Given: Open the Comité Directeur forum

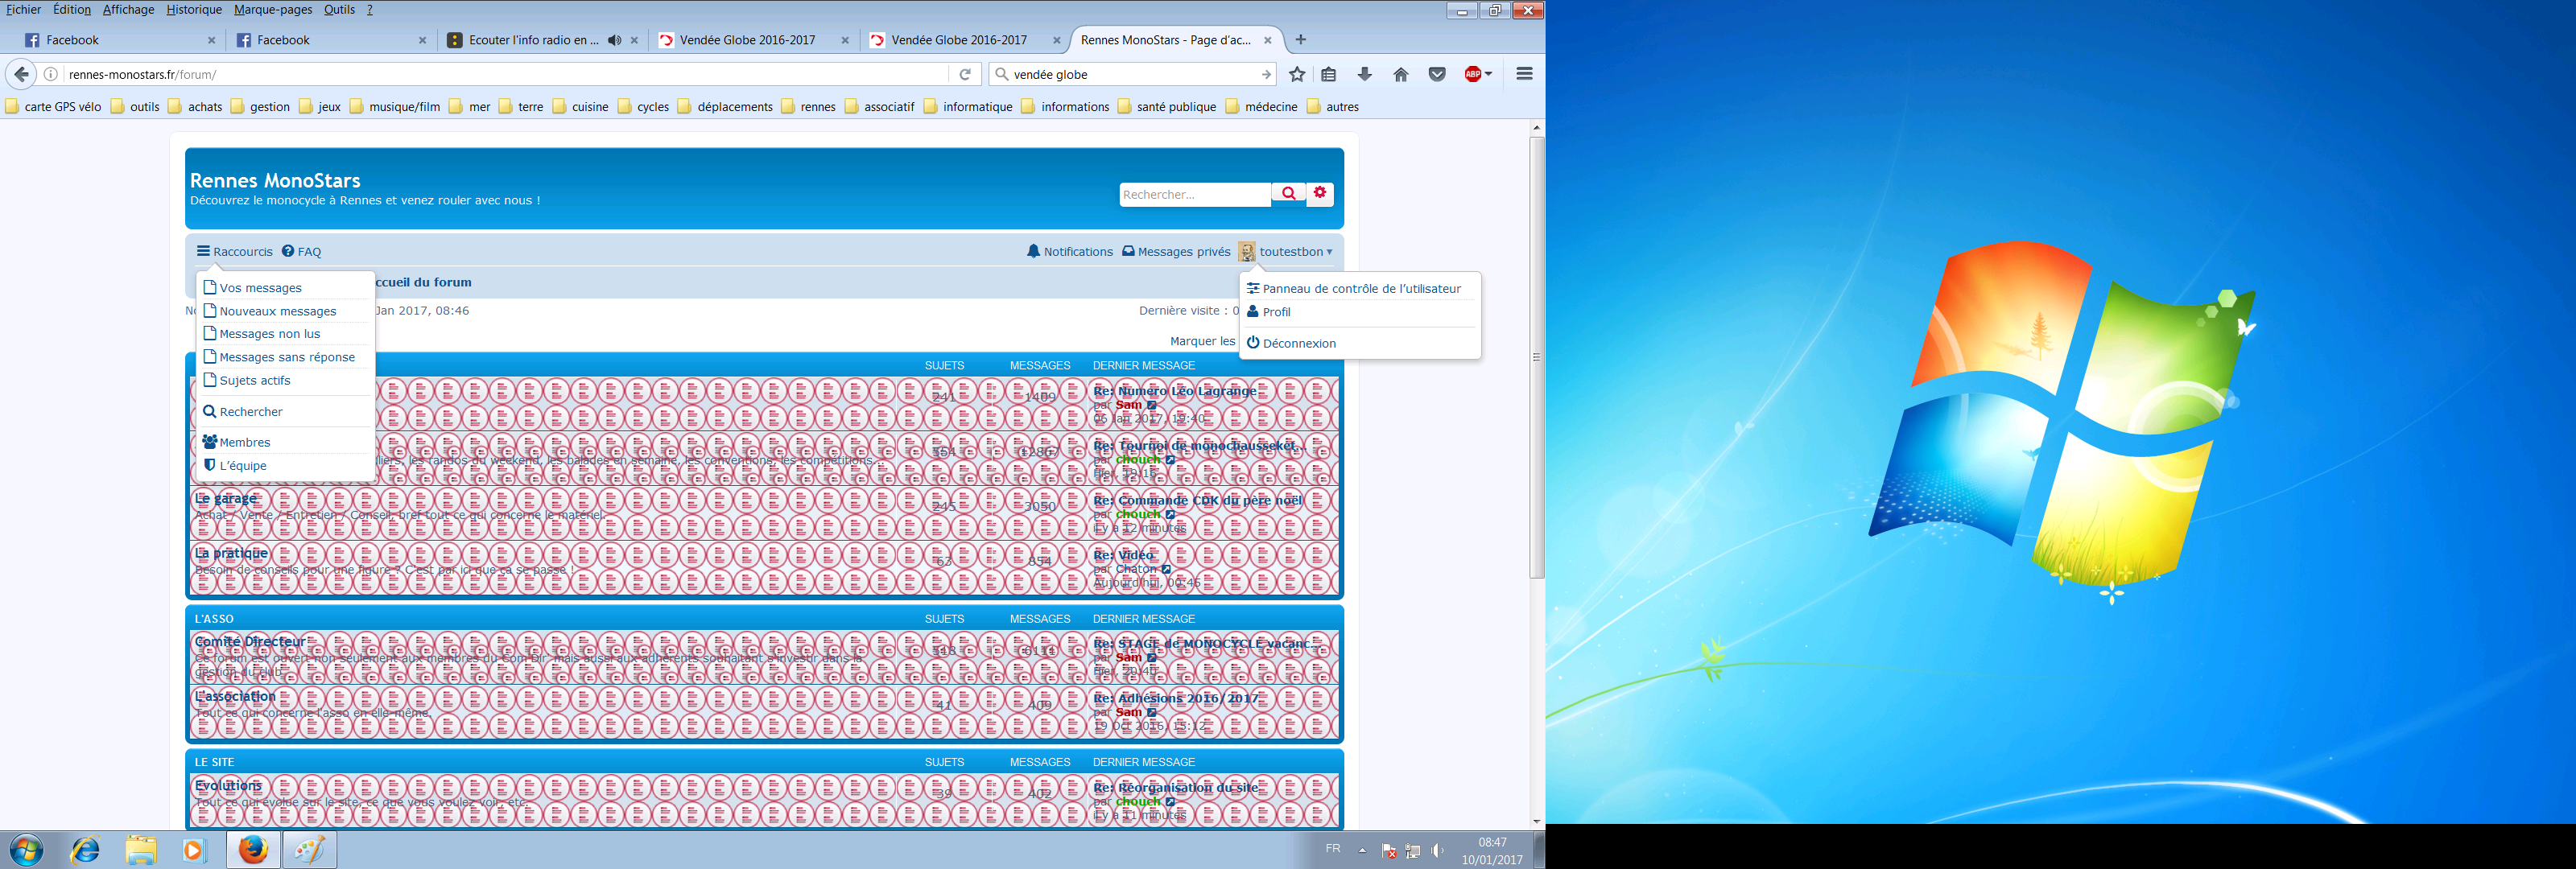Looking at the screenshot, I should point(250,642).
